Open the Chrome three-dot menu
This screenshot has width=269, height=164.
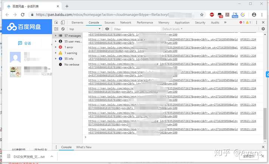point(262,15)
